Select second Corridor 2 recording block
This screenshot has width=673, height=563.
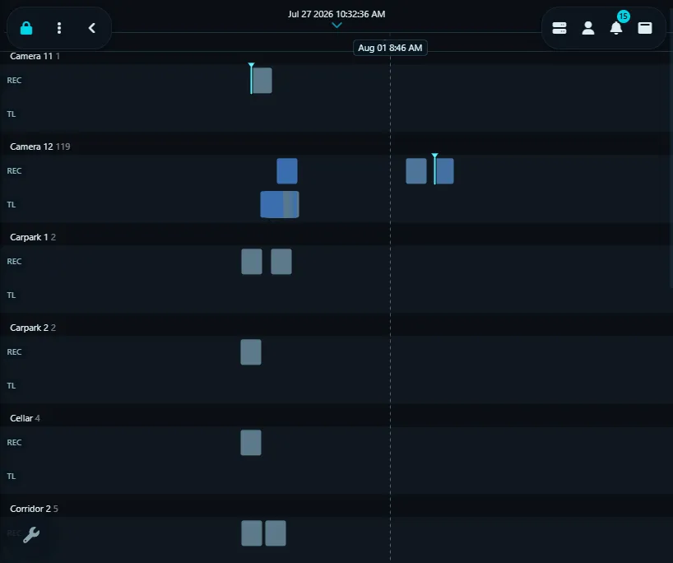[x=276, y=533]
